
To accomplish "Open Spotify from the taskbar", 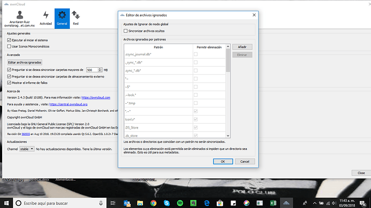I will pyautogui.click(x=180, y=203).
